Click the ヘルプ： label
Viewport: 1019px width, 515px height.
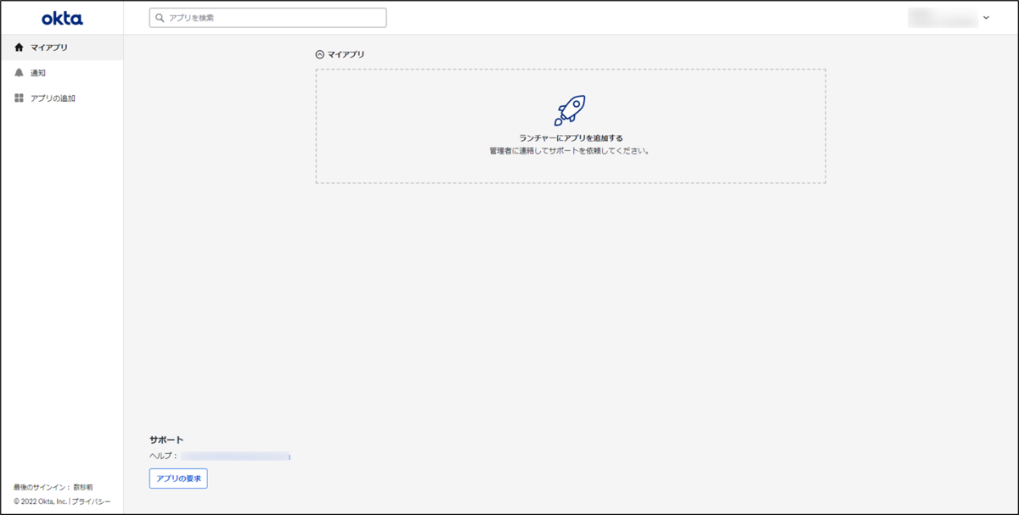(164, 456)
